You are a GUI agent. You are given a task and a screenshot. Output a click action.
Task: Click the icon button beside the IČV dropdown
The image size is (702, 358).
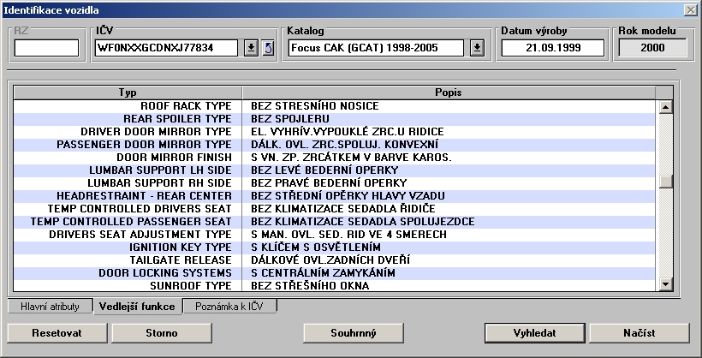tap(267, 48)
